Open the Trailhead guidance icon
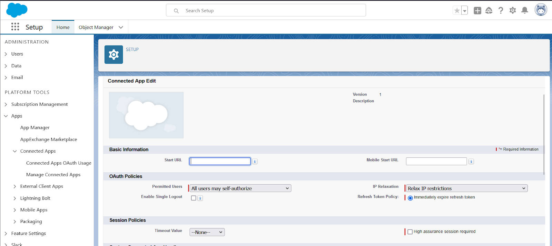The image size is (552, 246). 489,11
